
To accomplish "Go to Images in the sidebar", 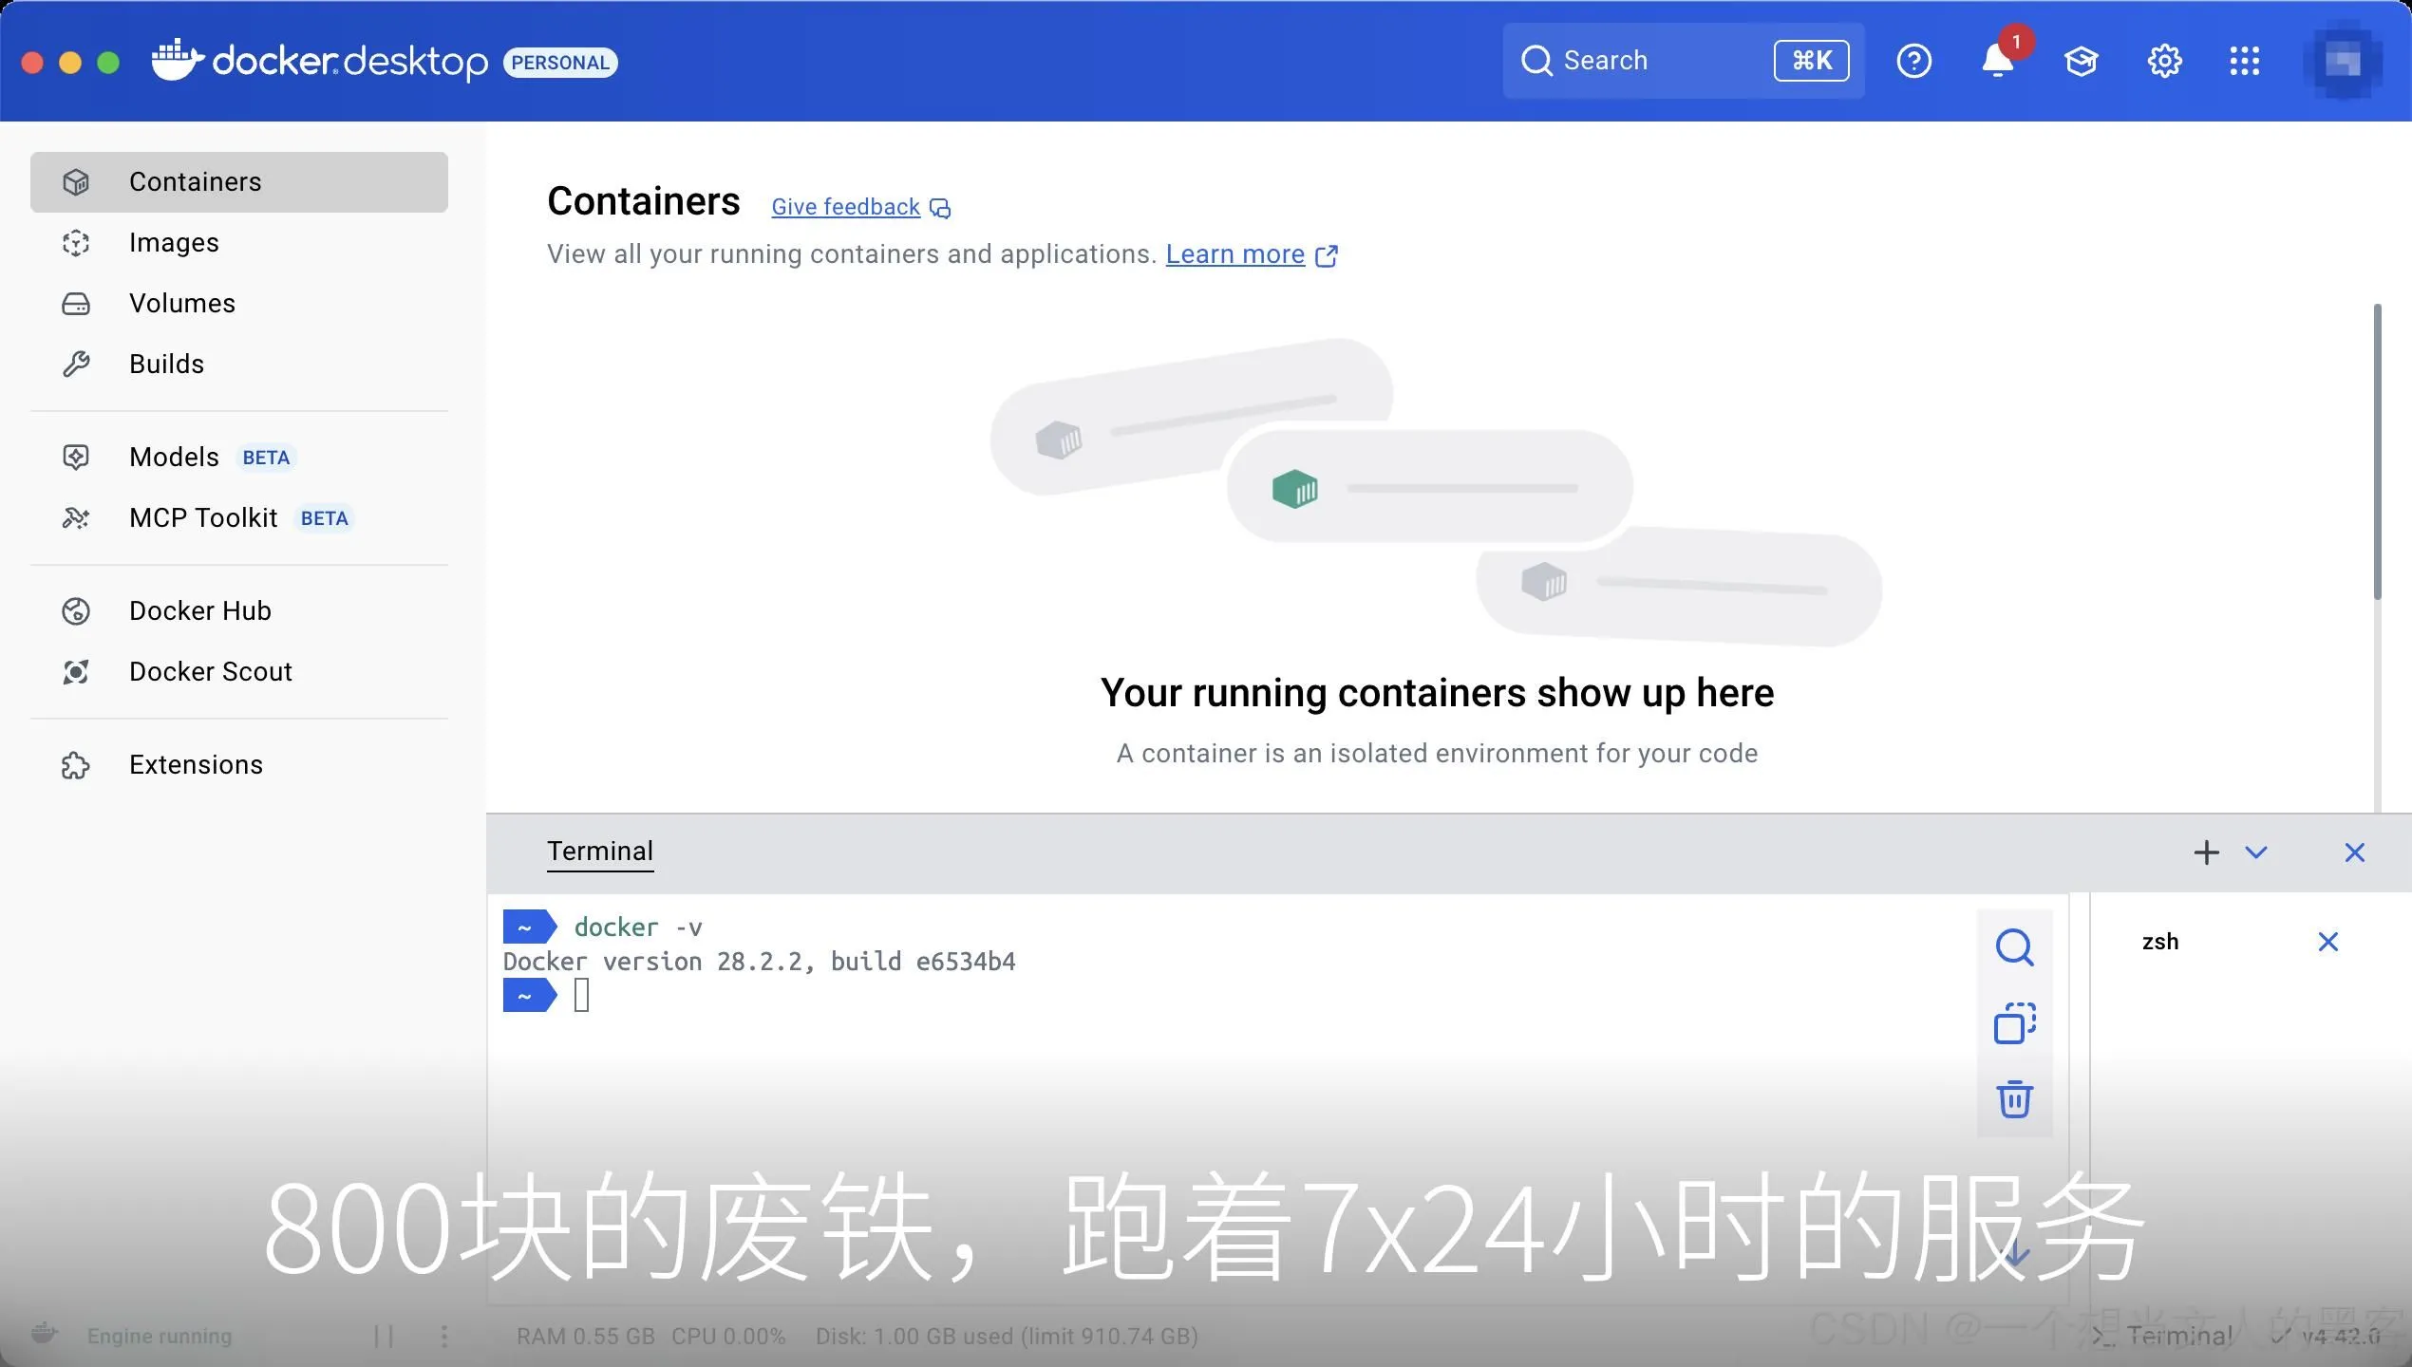I will click(x=239, y=242).
